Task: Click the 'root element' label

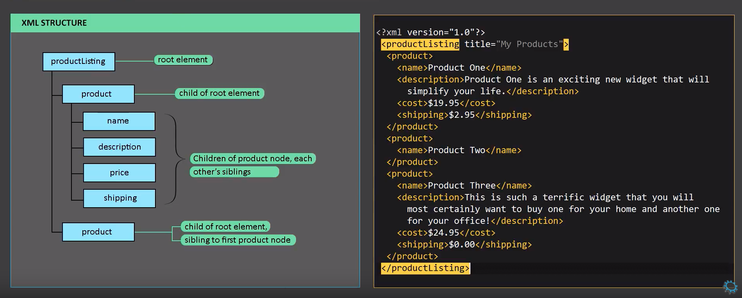Action: tap(183, 60)
